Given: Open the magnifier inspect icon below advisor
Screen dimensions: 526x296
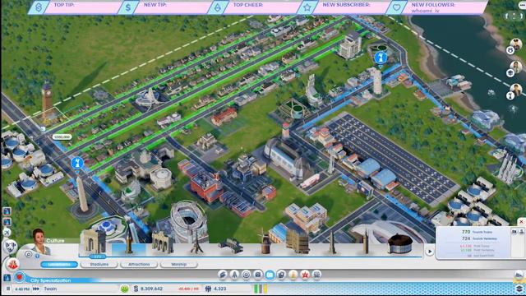Looking at the screenshot, I should (x=29, y=254).
